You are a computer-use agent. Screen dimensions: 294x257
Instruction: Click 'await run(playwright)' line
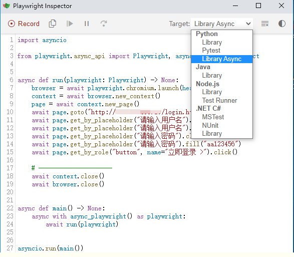[82, 224]
